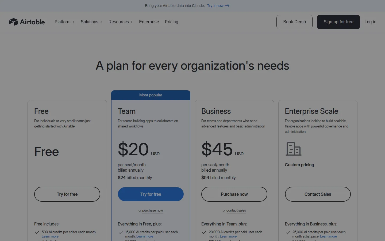Viewport: 385px width, 241px height.
Task: Click the Enterprise Scale heading
Action: pos(311,111)
